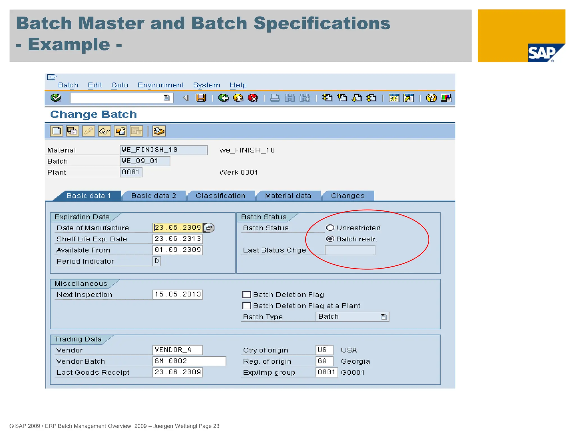575x431 pixels.
Task: Switch to the Basic data 2 tab
Action: [x=154, y=196]
